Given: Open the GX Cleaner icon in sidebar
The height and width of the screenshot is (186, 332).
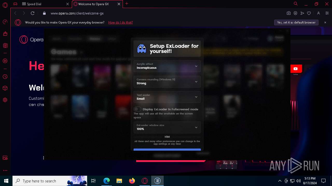Looking at the screenshot, I should click(x=5, y=34).
